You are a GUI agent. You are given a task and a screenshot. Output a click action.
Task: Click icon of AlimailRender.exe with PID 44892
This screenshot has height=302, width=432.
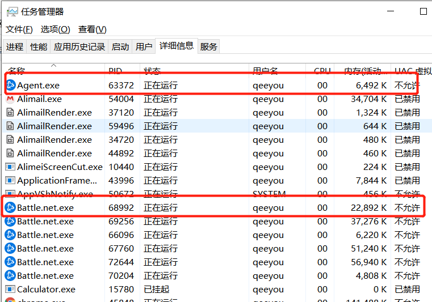tap(10, 153)
